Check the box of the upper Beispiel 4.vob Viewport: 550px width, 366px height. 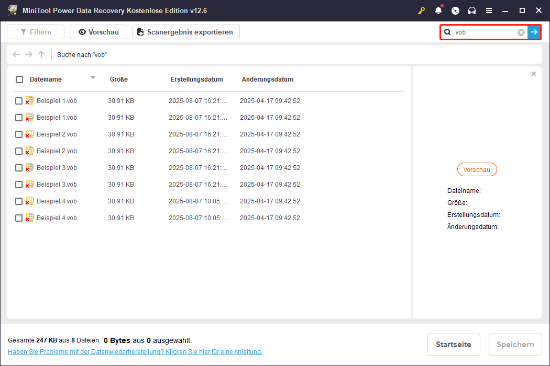tap(19, 201)
